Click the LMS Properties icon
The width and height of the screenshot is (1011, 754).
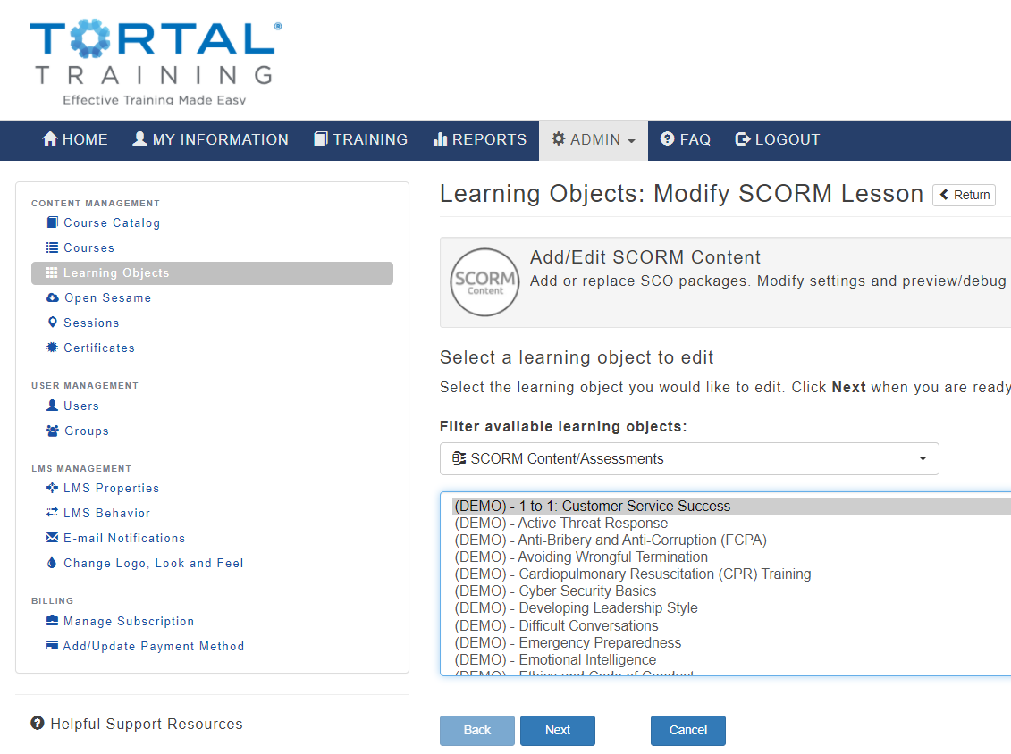[x=52, y=488]
